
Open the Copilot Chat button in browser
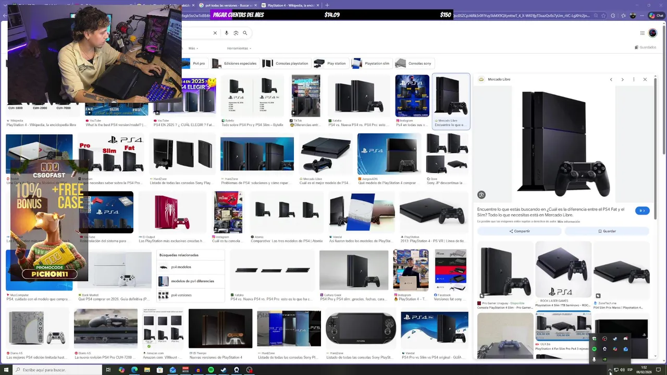pyautogui.click(x=656, y=16)
